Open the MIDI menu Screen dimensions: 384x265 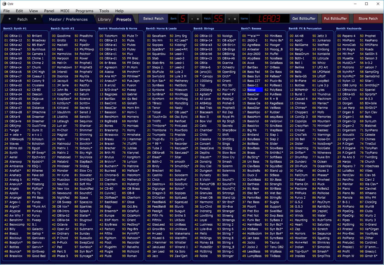click(65, 11)
